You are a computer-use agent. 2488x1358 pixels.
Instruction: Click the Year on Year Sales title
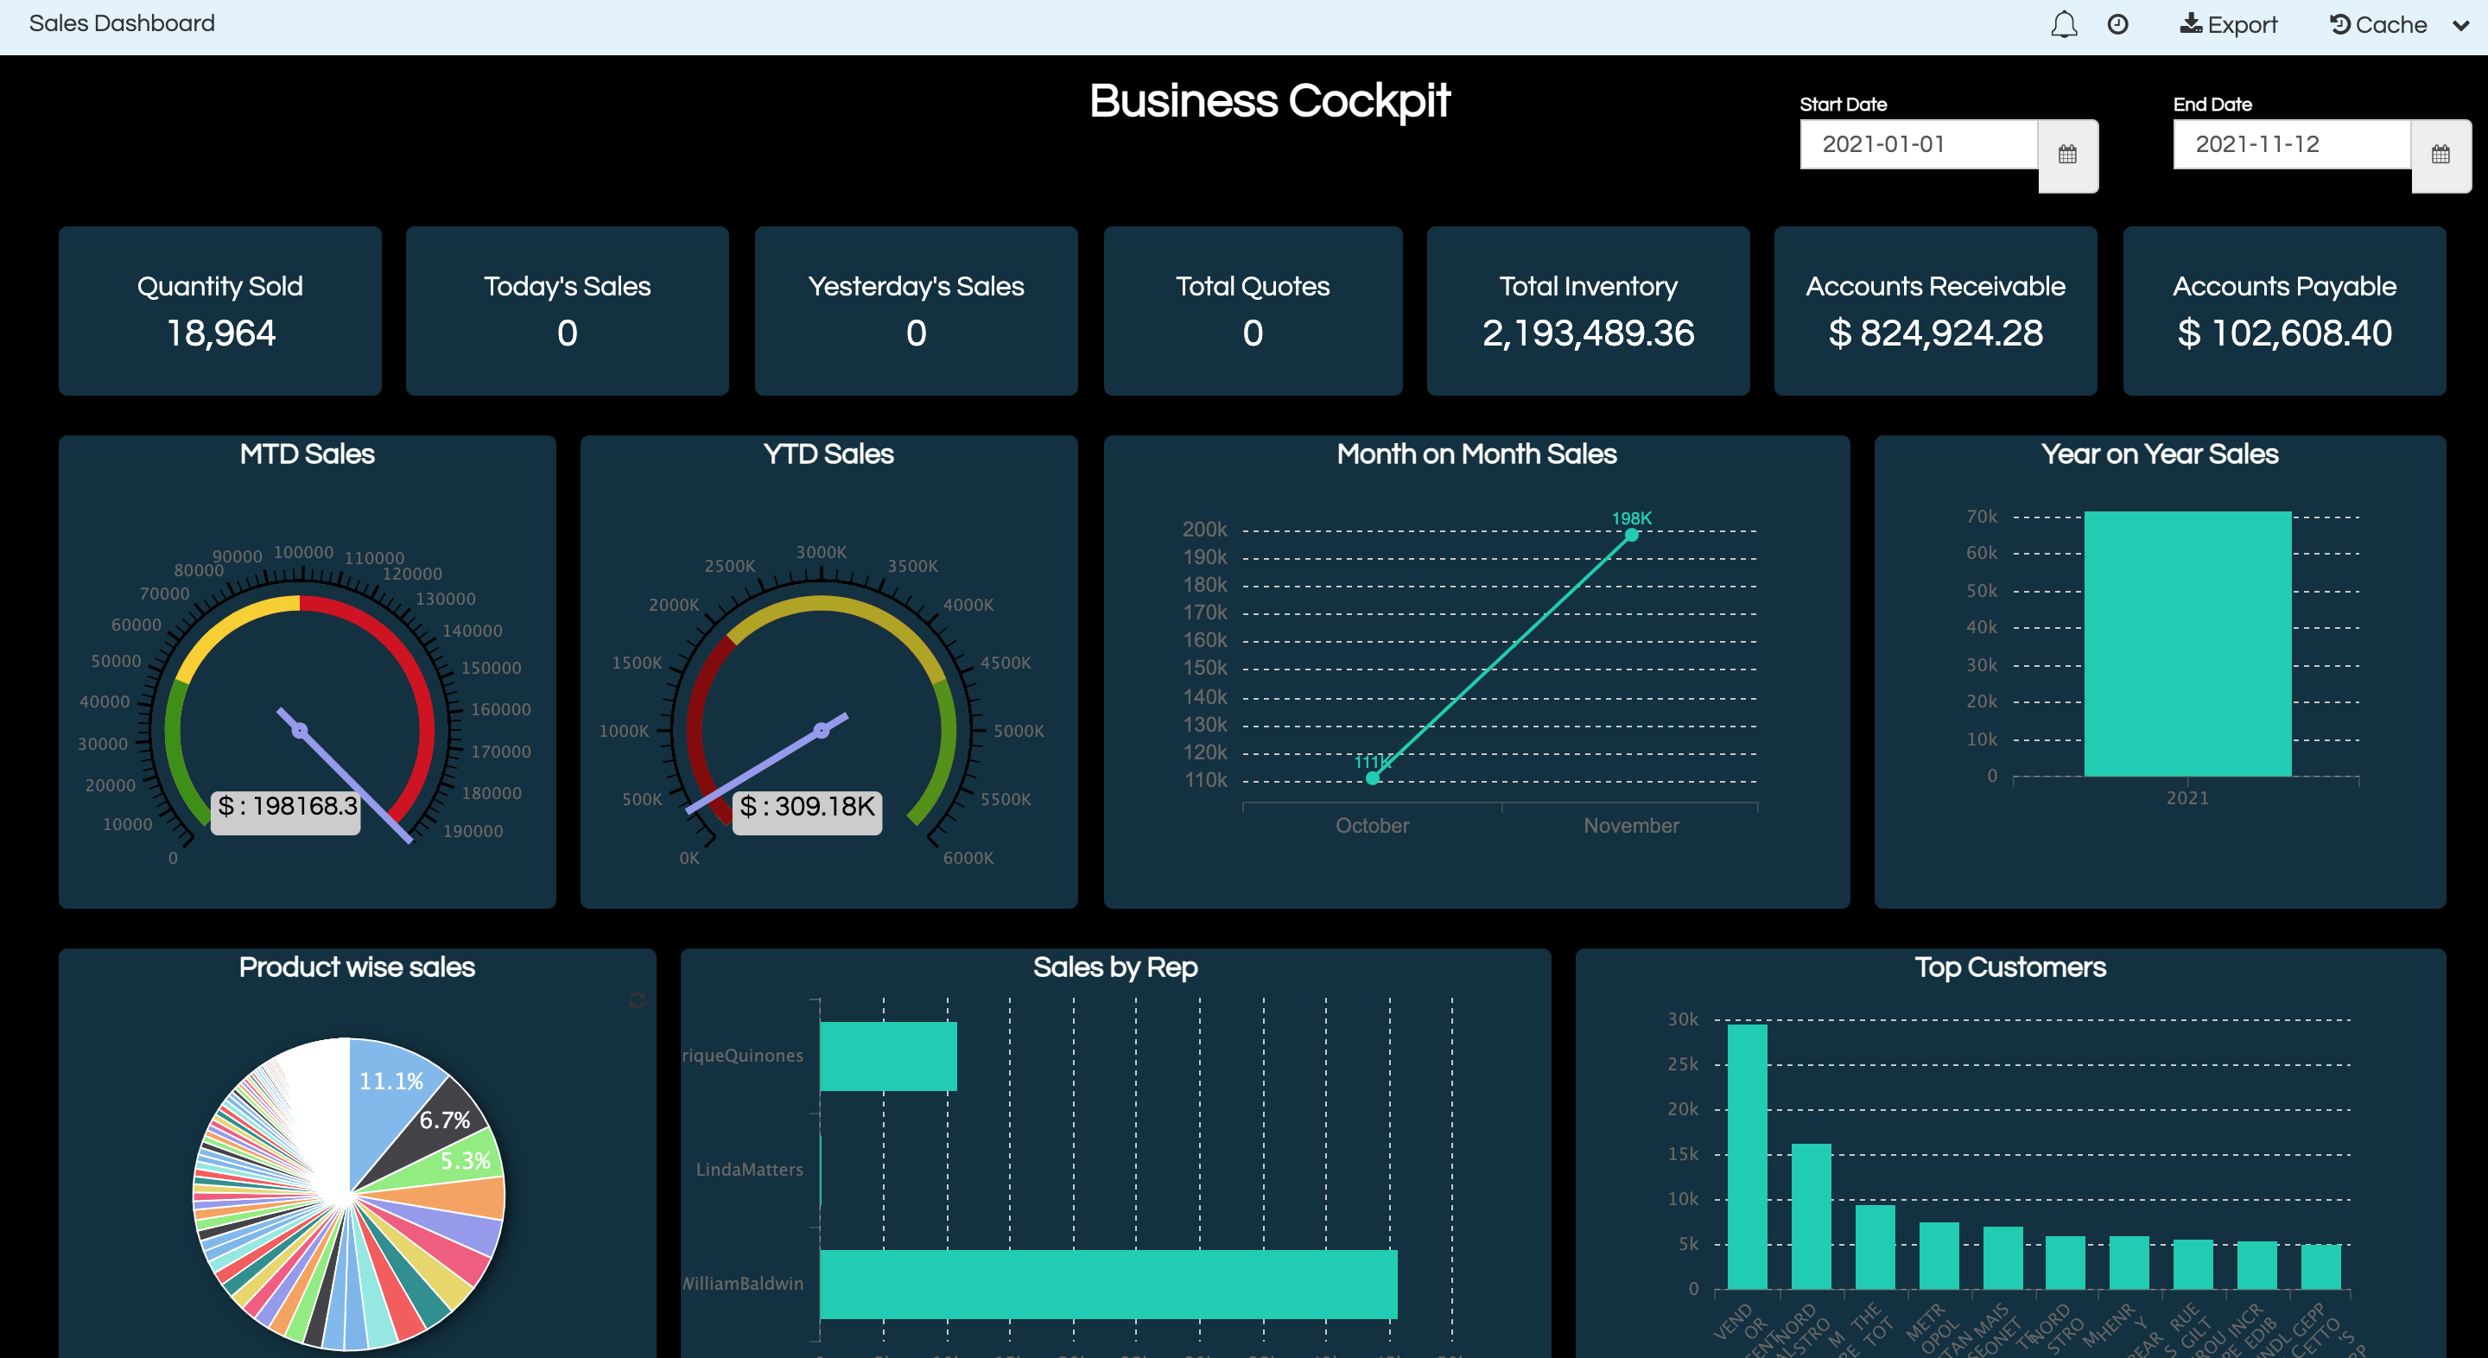tap(2160, 454)
